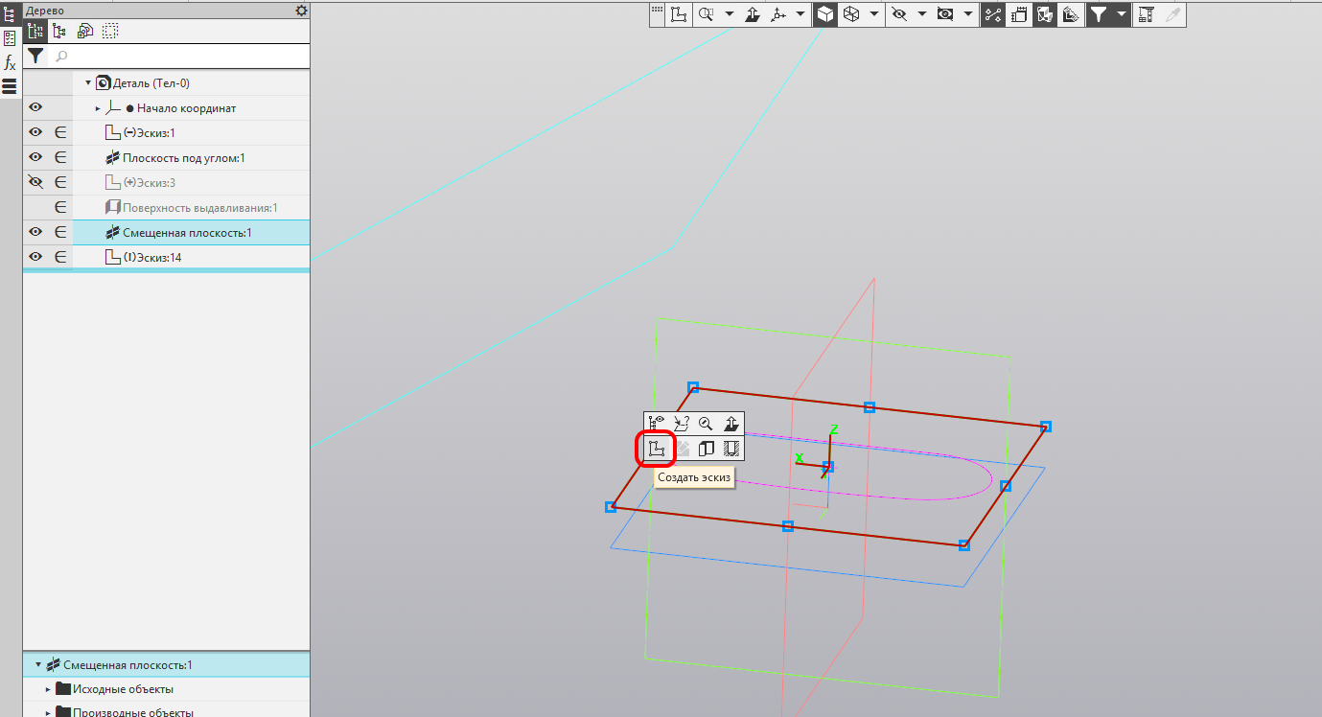Collapse the Деталь (Тел-0) tree node
Image resolution: width=1322 pixels, height=717 pixels.
coord(88,83)
